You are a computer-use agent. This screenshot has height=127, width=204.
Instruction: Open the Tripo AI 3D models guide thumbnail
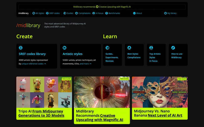click(44, 92)
